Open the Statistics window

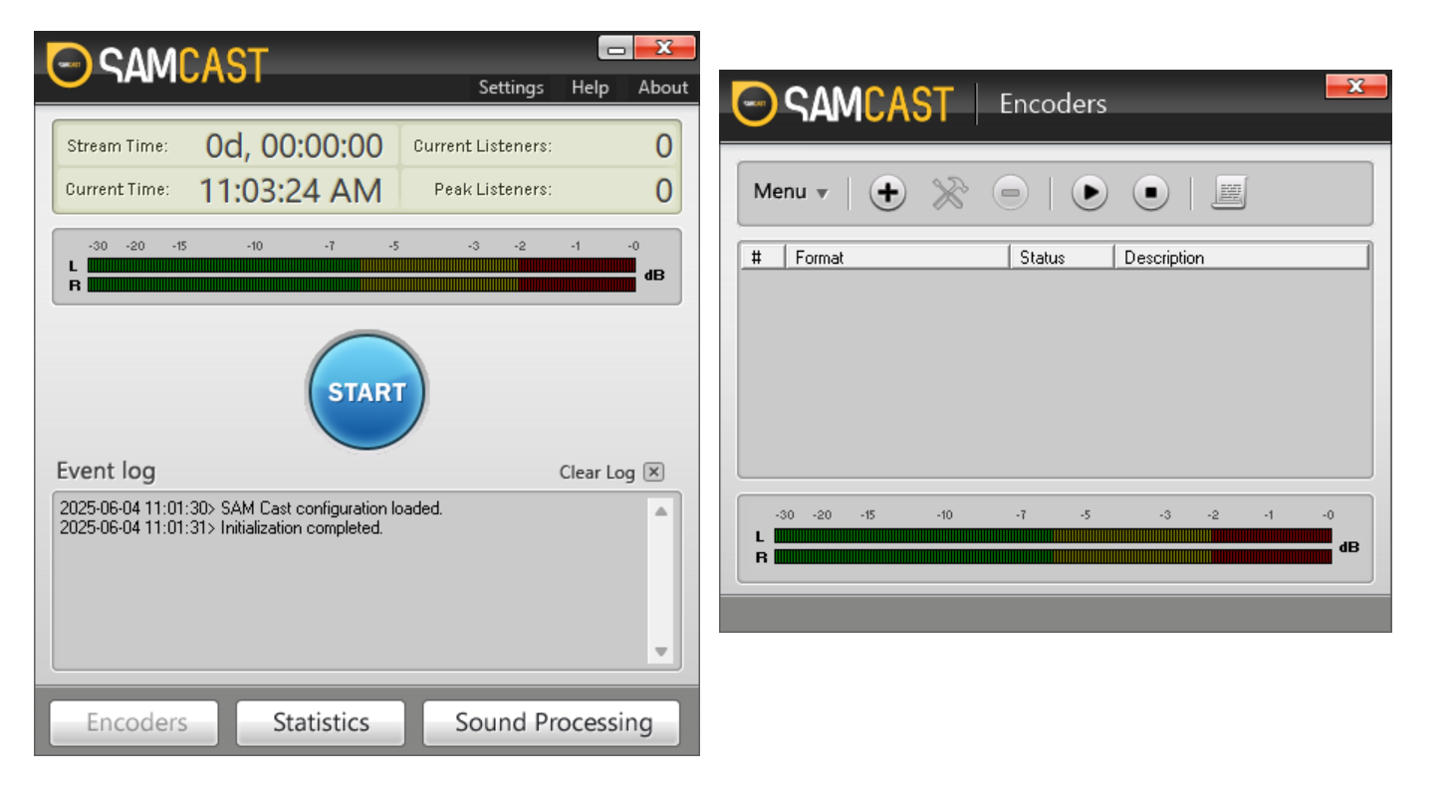coord(321,722)
